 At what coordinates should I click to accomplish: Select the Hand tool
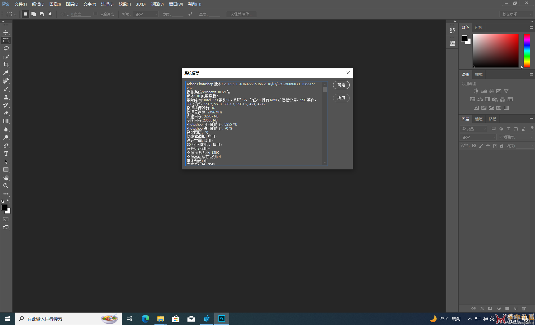pyautogui.click(x=6, y=178)
